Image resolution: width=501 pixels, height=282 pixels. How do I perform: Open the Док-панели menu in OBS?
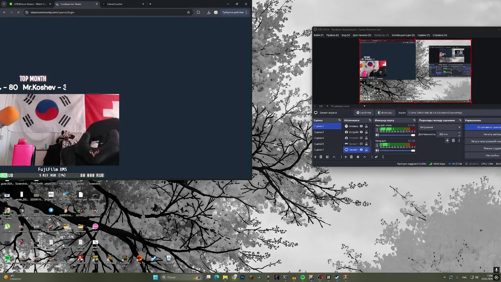(362, 35)
